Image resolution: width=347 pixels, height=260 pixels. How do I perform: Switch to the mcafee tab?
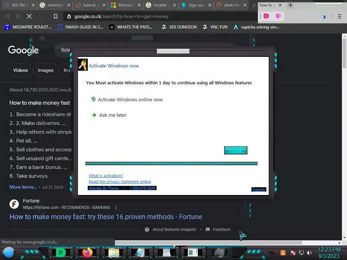(x=160, y=5)
